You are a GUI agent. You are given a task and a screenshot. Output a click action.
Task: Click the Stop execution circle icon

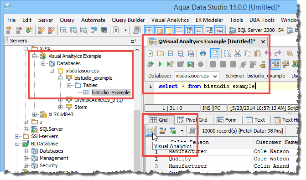pos(201,64)
